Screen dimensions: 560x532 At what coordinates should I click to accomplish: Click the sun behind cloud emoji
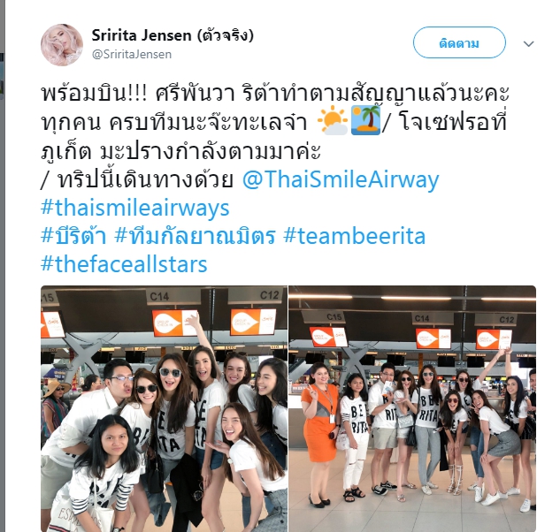click(x=333, y=120)
